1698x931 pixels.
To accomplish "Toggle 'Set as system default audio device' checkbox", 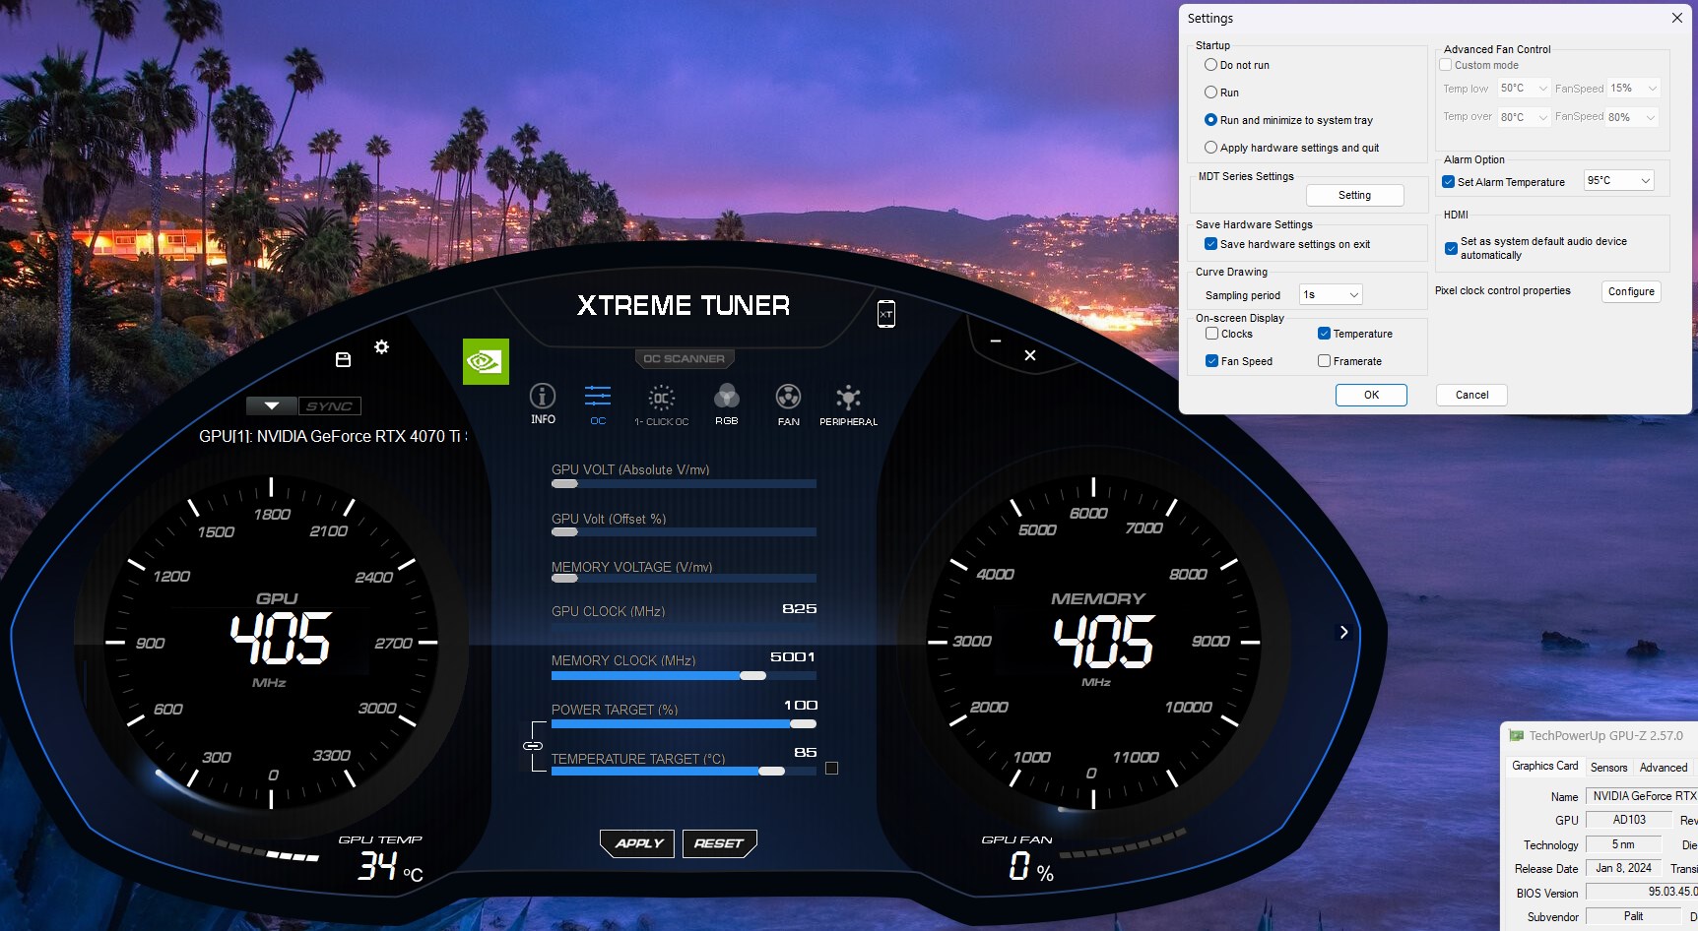I will 1451,248.
